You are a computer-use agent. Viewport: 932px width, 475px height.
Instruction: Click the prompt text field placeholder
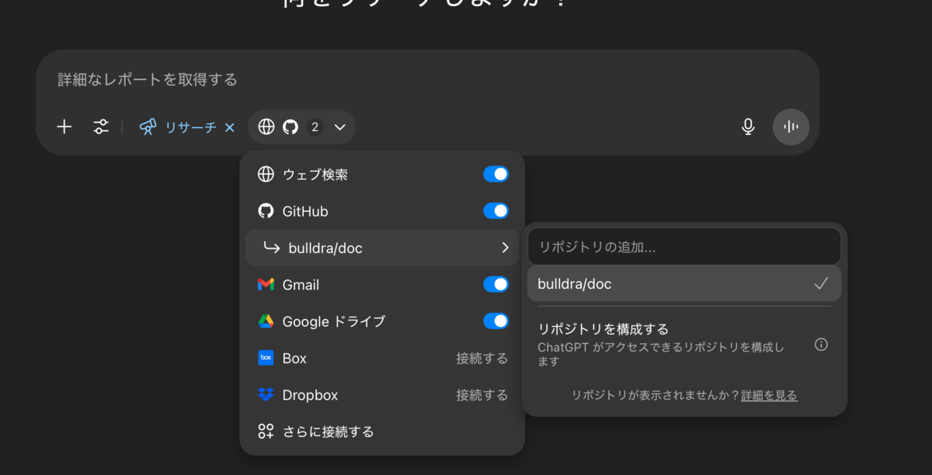[x=148, y=79]
